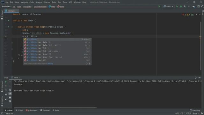Open the Event Log
Screen dimensions: 204x115
[195, 110]
